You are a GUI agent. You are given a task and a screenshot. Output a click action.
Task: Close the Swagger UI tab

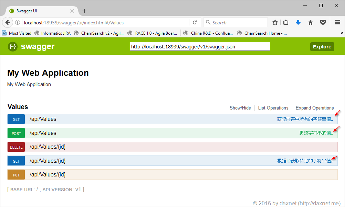point(72,11)
